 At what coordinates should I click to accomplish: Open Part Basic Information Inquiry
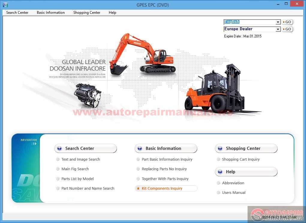(167, 160)
